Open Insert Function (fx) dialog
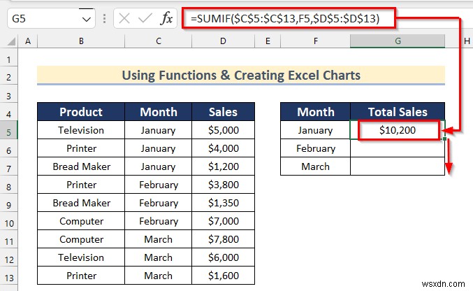This screenshot has width=473, height=291. click(166, 19)
